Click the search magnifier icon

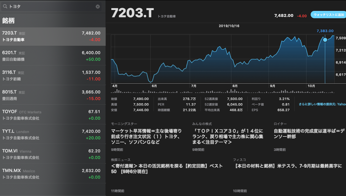coord(5,6)
